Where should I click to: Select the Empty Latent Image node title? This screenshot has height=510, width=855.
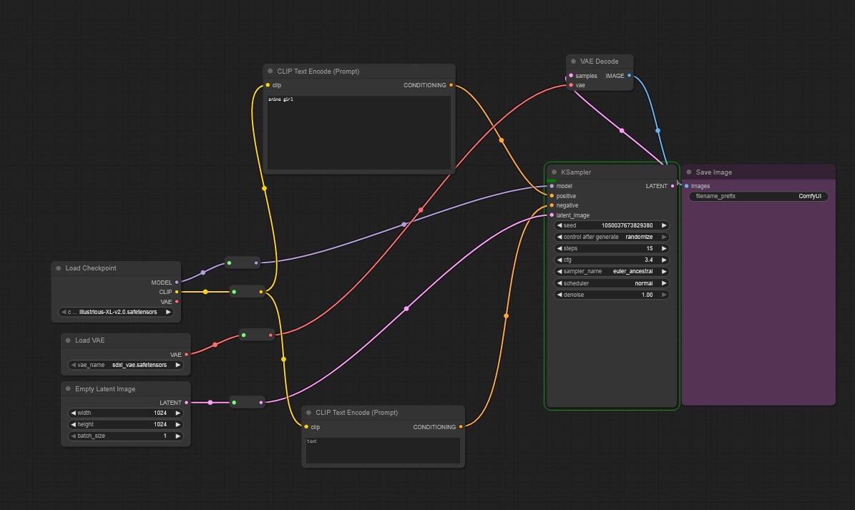click(x=105, y=389)
